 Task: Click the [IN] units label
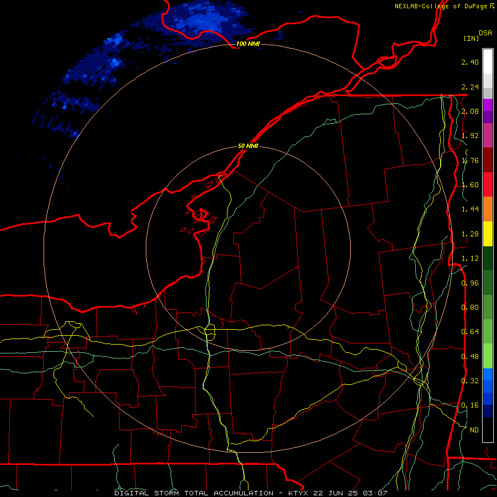pos(471,38)
